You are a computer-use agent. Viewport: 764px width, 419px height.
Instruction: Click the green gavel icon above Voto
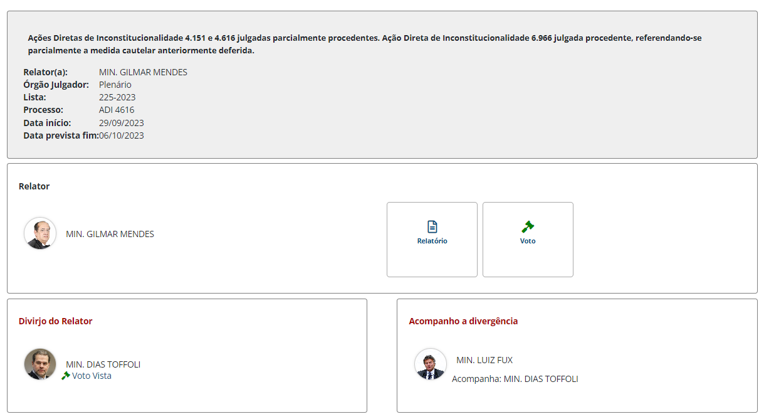coord(528,227)
